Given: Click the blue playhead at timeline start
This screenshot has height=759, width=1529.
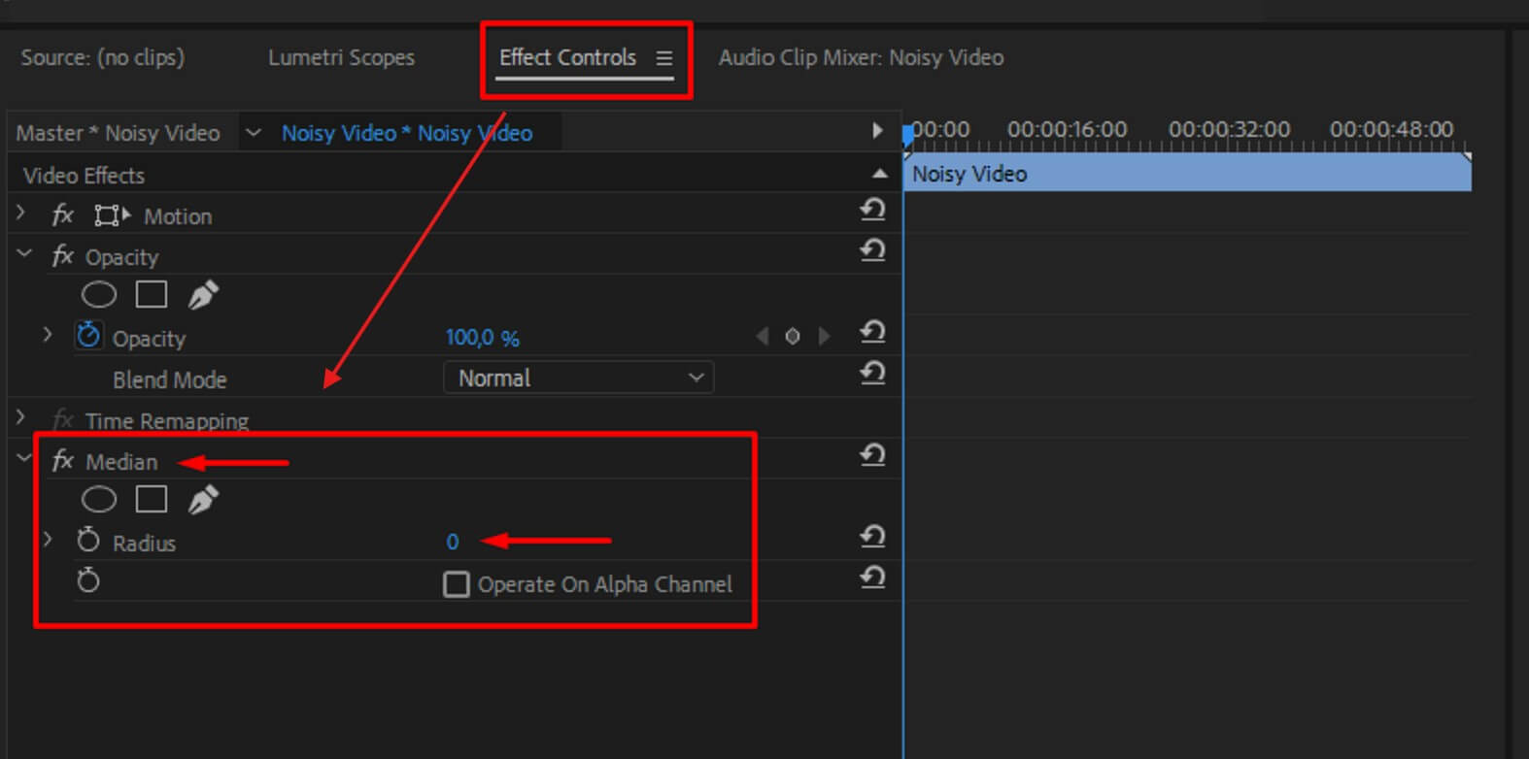Looking at the screenshot, I should tap(907, 135).
